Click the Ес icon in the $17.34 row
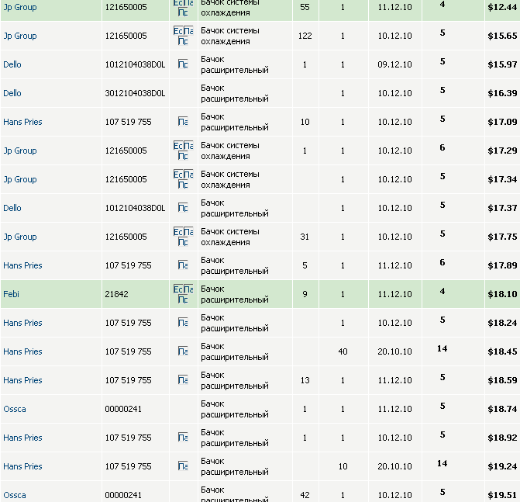 click(178, 175)
